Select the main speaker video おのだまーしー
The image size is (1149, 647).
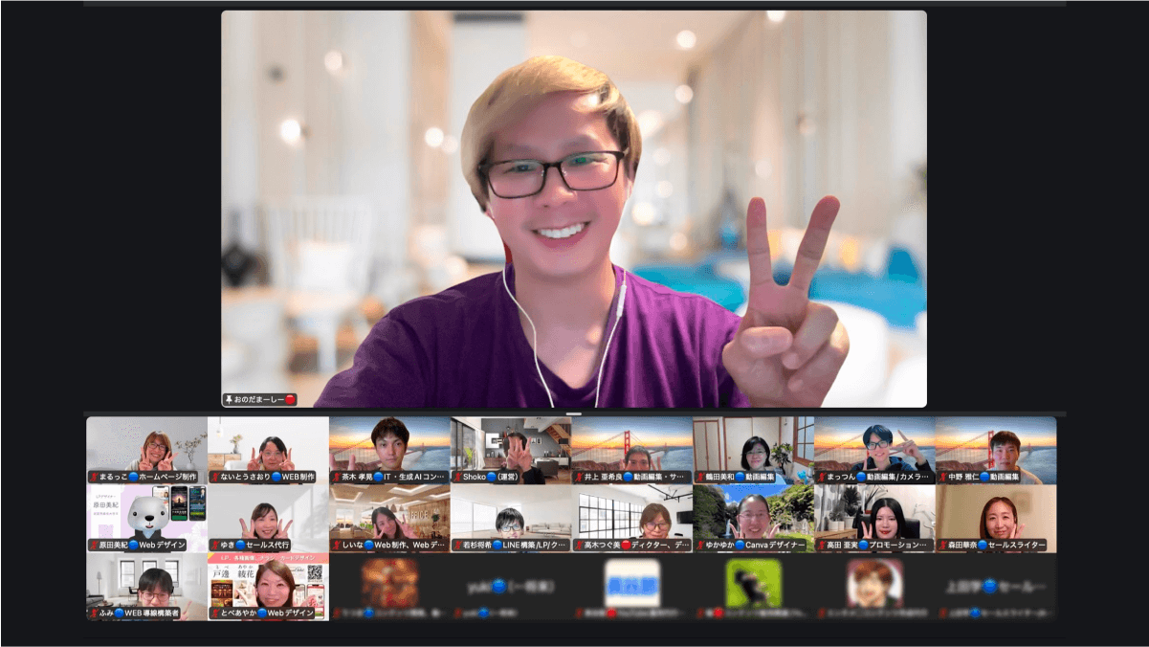pos(574,209)
